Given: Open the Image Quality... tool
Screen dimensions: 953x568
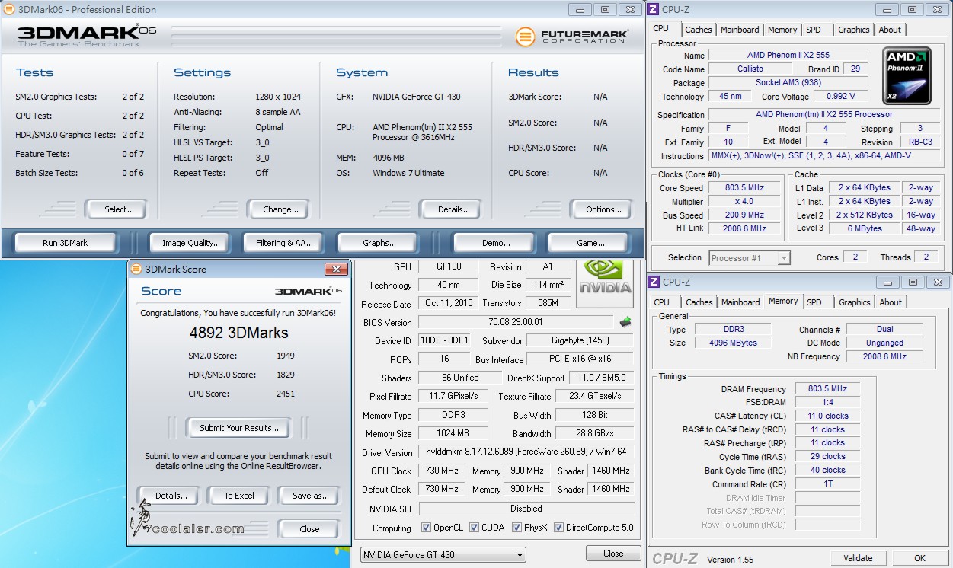Looking at the screenshot, I should point(191,243).
